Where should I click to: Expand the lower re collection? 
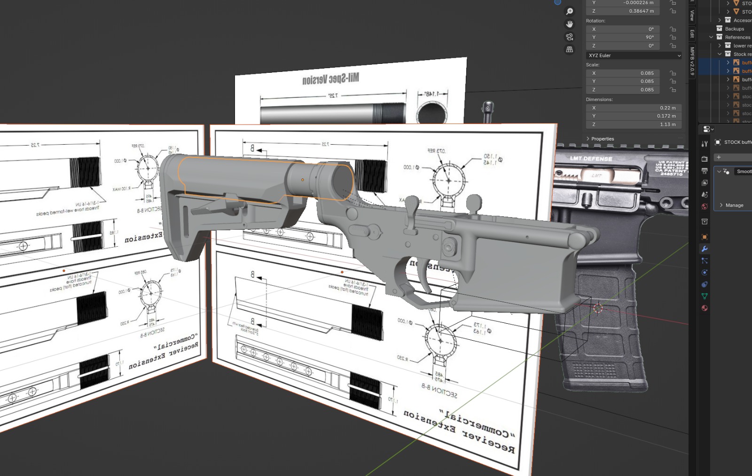tap(720, 46)
